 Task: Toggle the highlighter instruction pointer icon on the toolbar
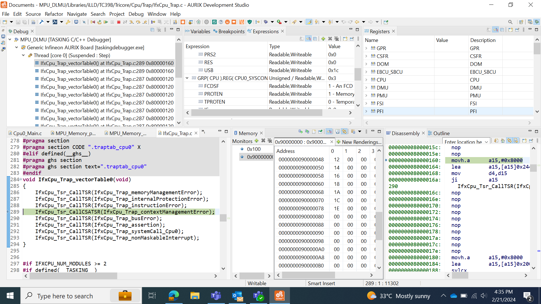[309, 22]
